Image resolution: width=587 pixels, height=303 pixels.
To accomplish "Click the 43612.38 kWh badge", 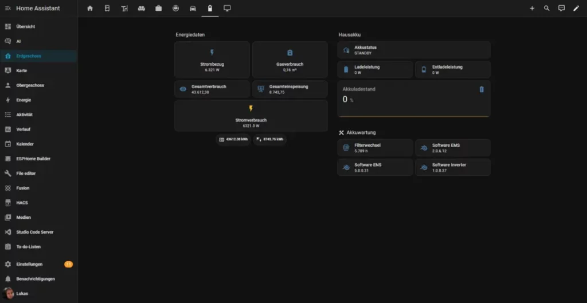I will pyautogui.click(x=233, y=140).
